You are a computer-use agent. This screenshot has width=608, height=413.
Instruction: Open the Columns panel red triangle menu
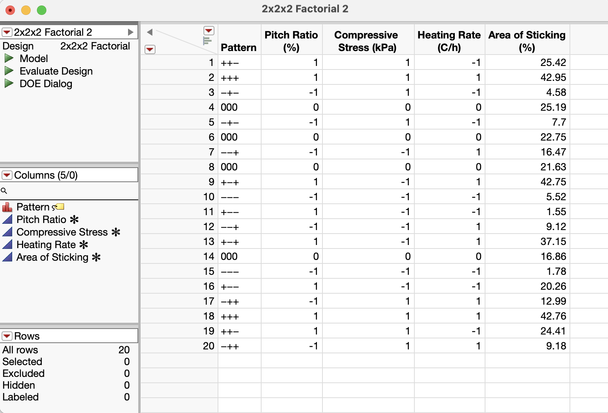click(7, 175)
